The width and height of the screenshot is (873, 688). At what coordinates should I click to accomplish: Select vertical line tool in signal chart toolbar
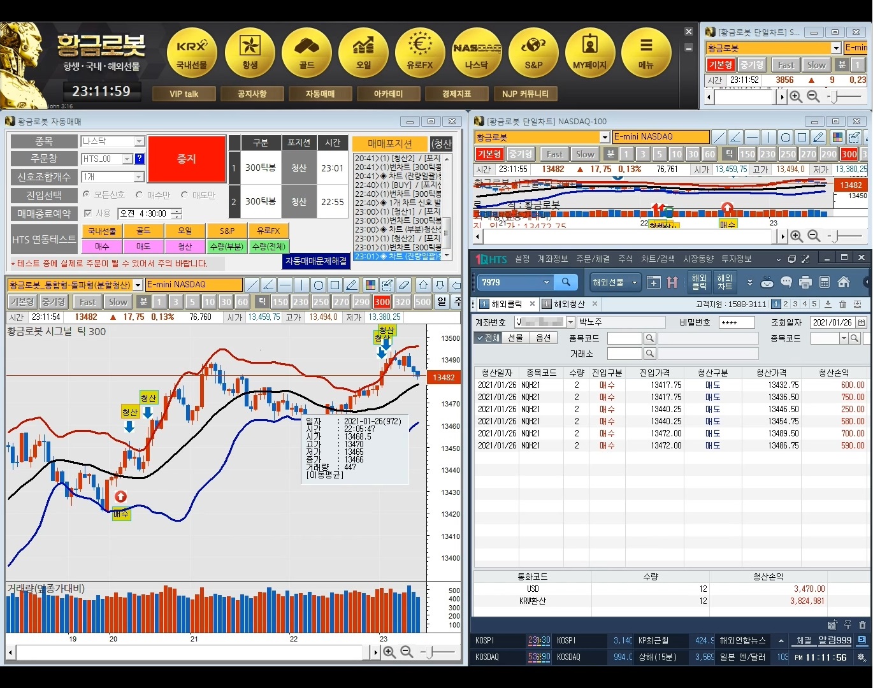click(x=302, y=285)
